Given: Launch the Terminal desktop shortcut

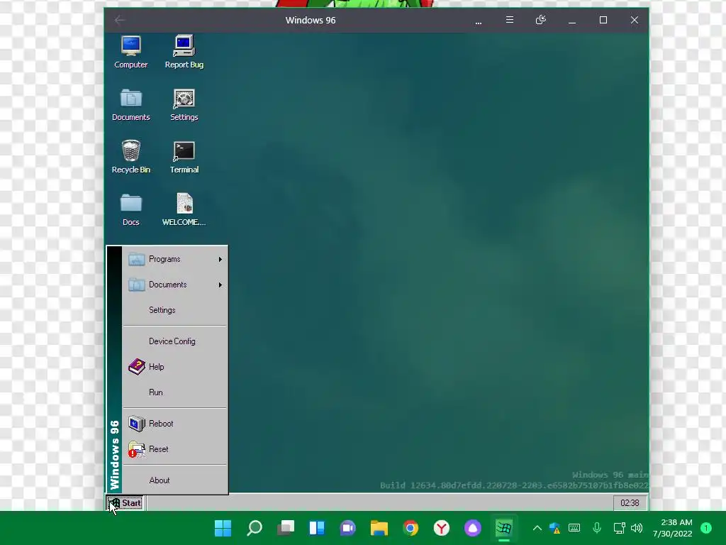Looking at the screenshot, I should tap(184, 157).
